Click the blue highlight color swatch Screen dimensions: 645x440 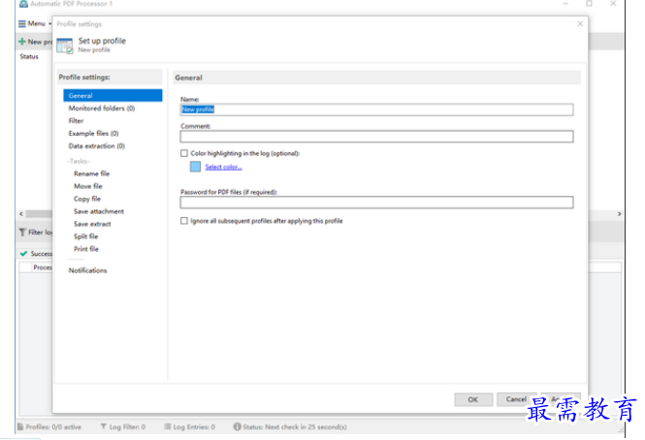click(195, 167)
